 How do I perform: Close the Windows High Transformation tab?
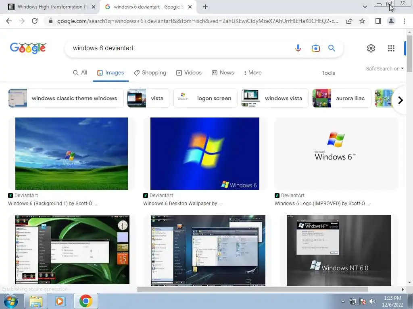(93, 7)
